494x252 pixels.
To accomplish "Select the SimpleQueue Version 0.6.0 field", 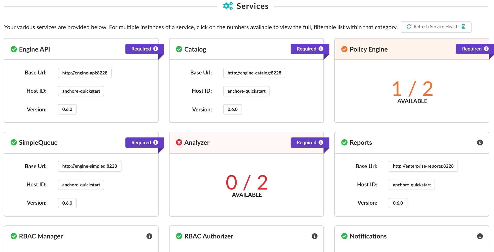I will pyautogui.click(x=67, y=203).
